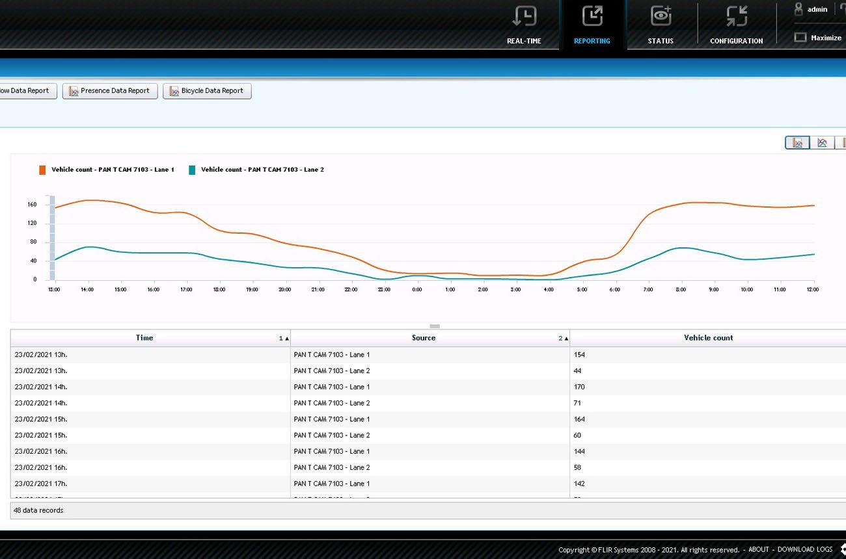
Task: Click the Vehicle count column header
Action: 708,338
